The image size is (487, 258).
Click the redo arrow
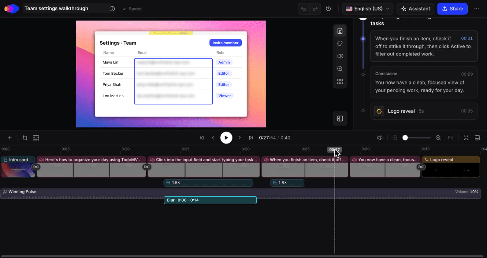[x=315, y=9]
